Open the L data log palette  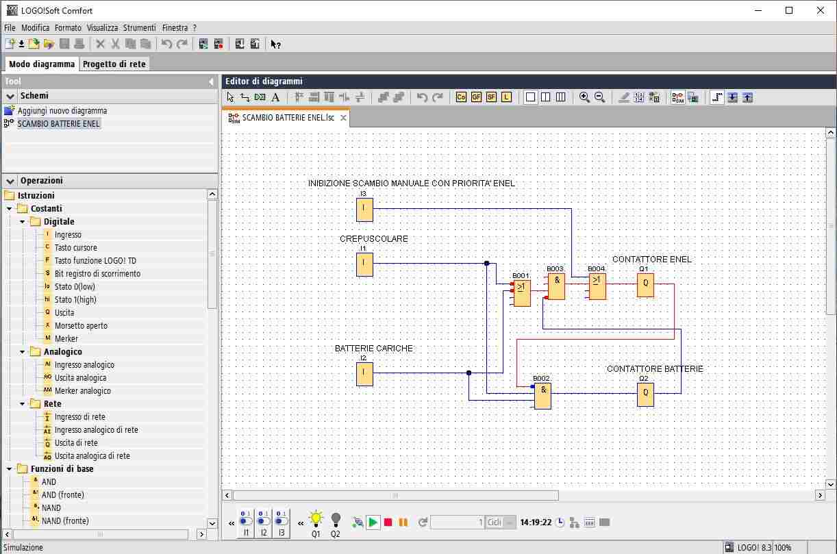(506, 97)
